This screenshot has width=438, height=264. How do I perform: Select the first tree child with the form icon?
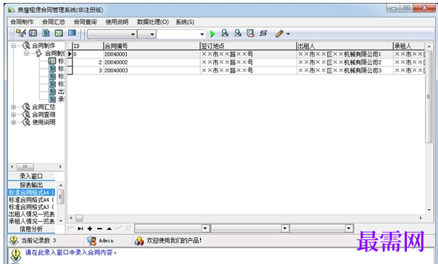click(x=52, y=61)
